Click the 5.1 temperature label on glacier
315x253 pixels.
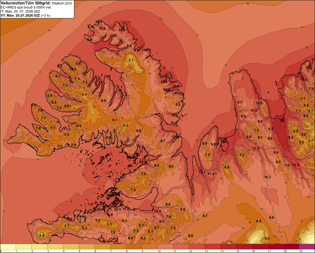131,60
